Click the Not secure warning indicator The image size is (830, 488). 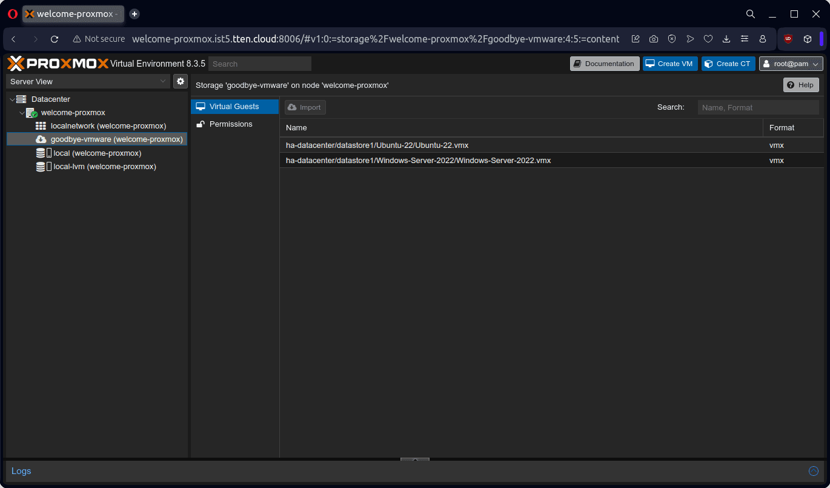pyautogui.click(x=99, y=39)
